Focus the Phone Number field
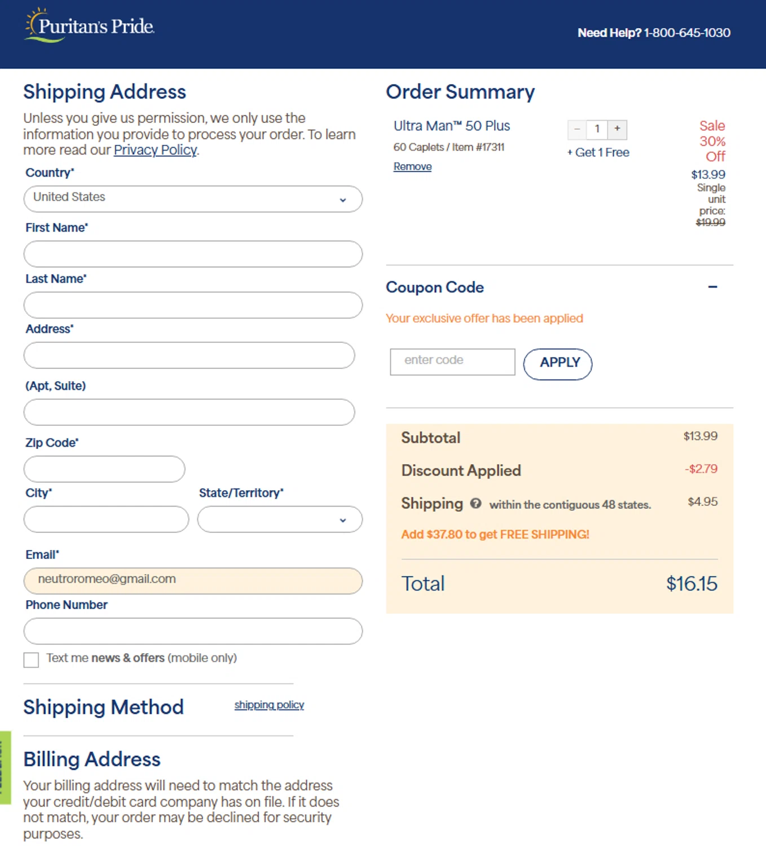 tap(193, 631)
